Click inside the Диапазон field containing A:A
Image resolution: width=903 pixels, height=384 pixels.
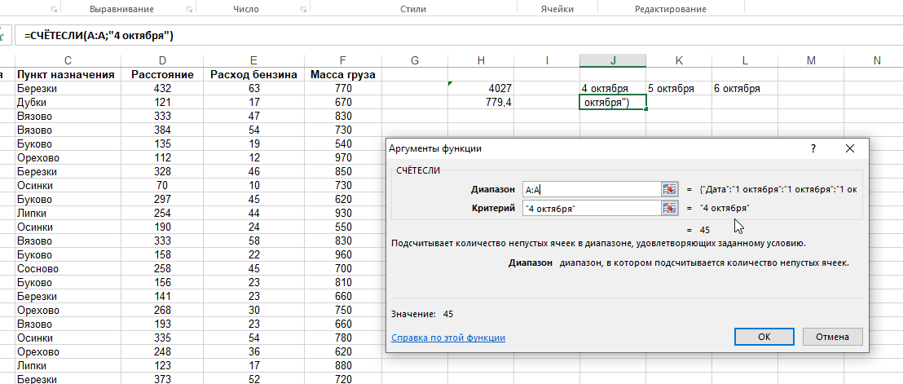coord(592,189)
